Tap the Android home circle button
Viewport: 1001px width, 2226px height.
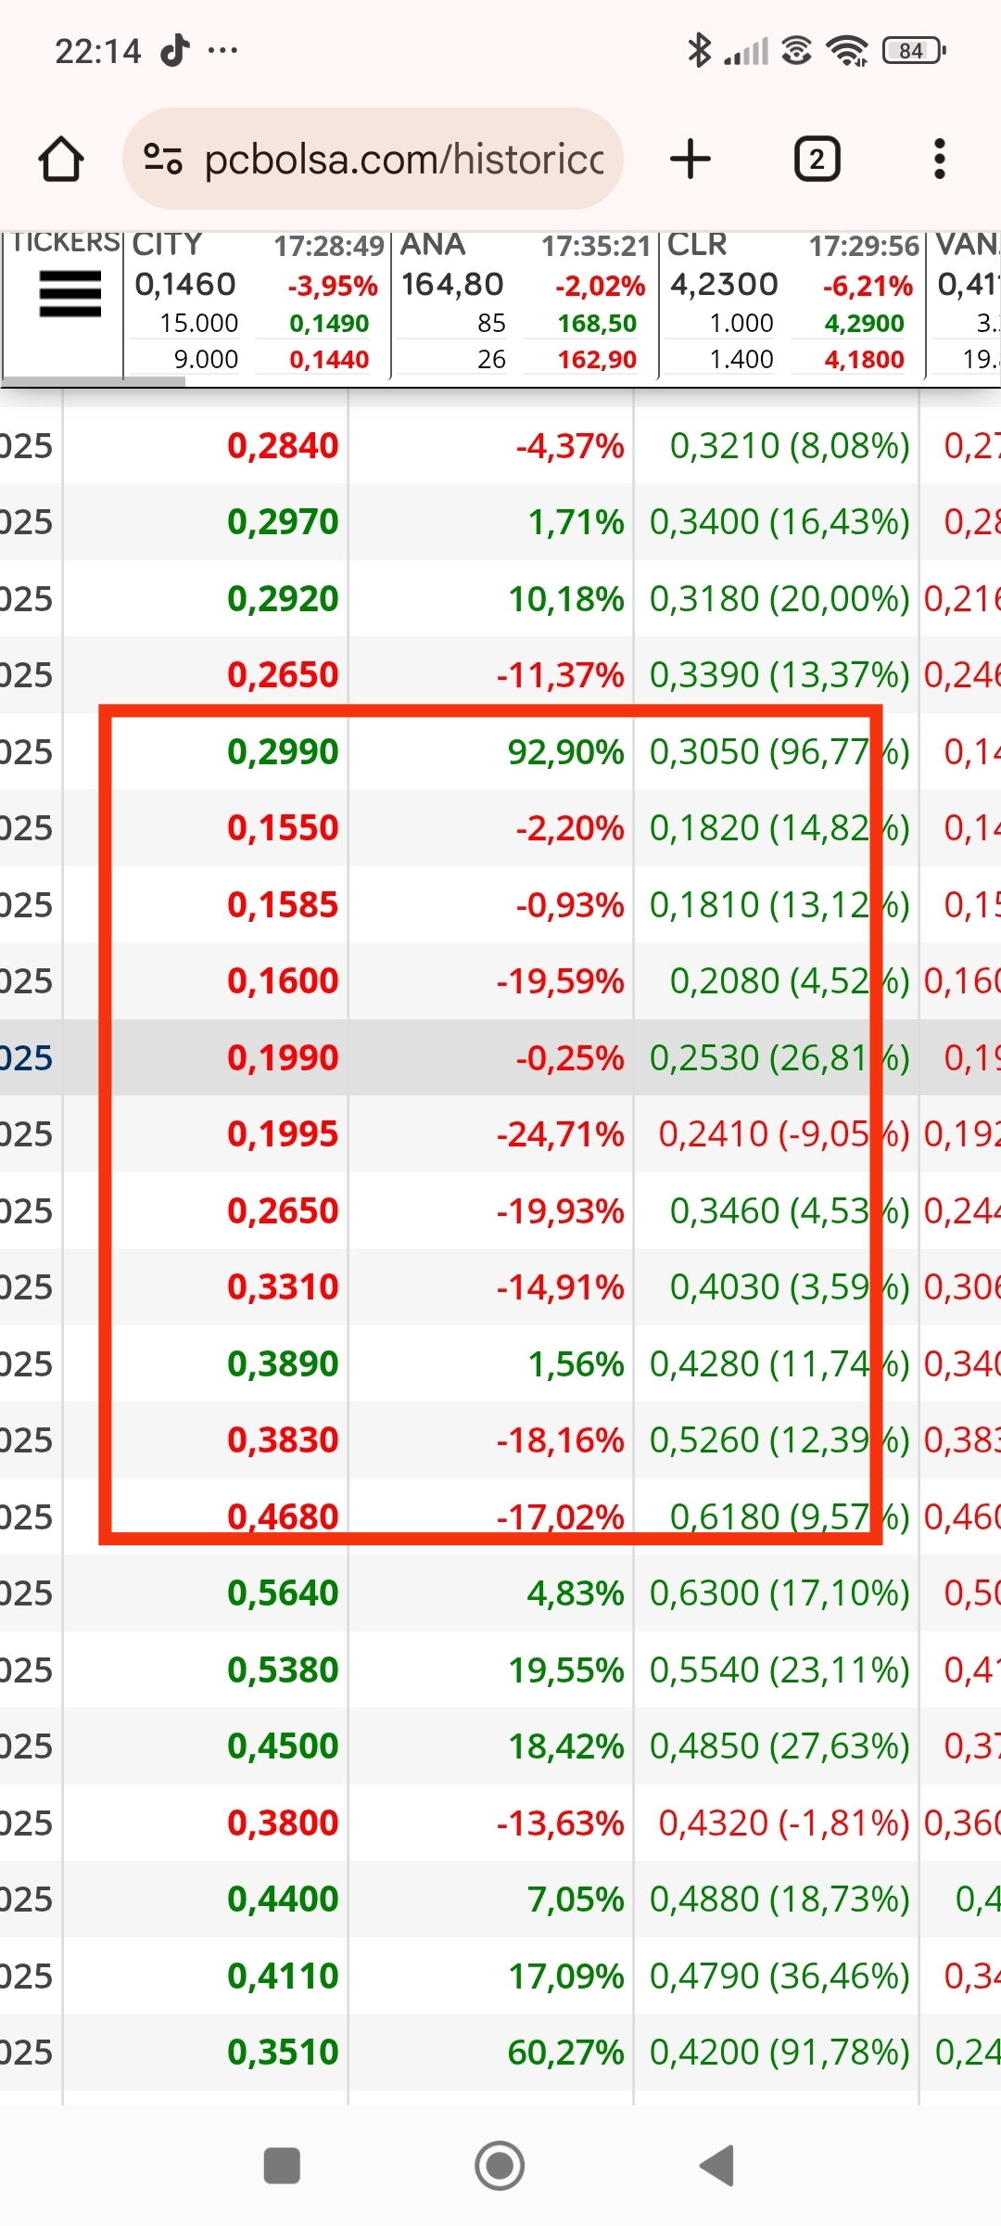click(x=500, y=2167)
